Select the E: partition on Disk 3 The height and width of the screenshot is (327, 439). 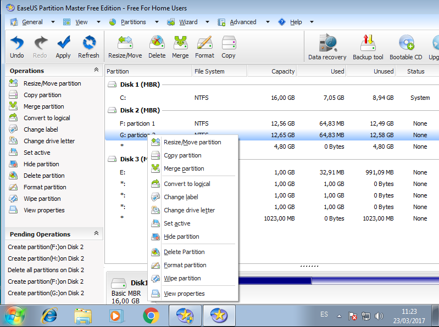point(272,172)
